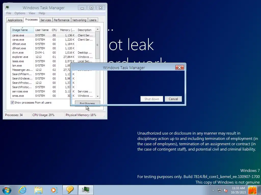Click Cancel in the dialog
This screenshot has width=261, height=195.
point(173,99)
